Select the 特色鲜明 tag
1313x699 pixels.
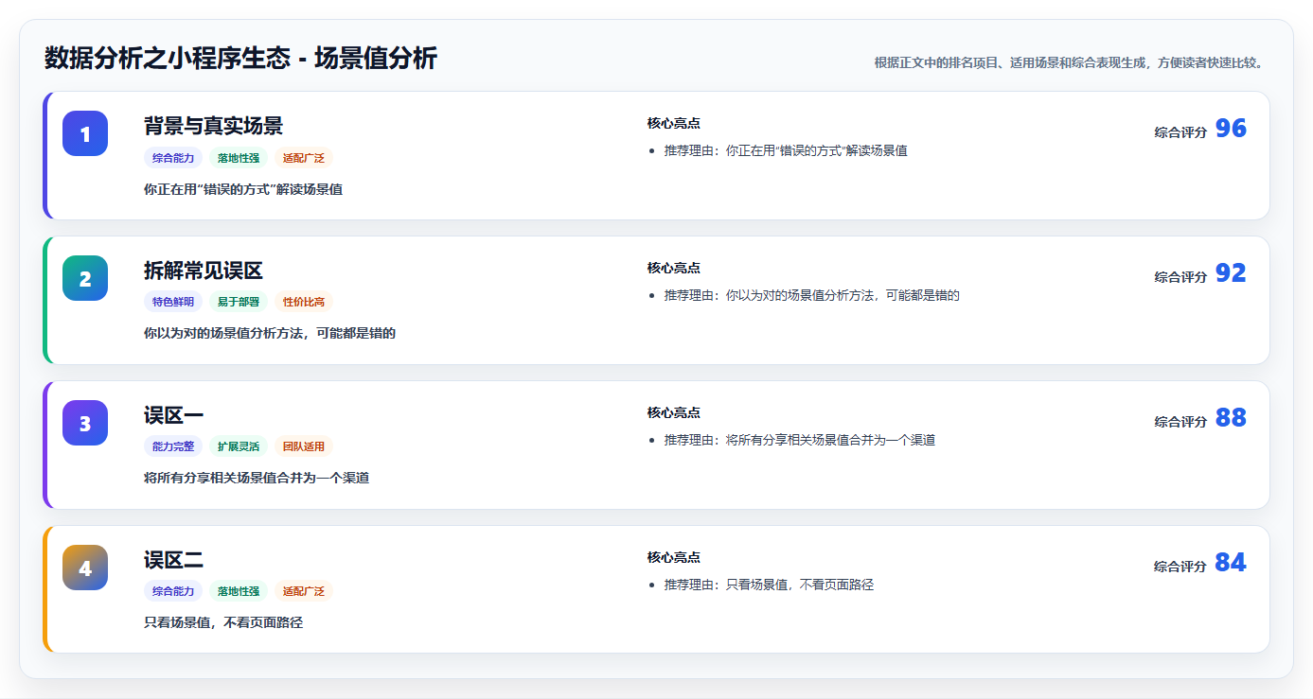[x=173, y=302]
